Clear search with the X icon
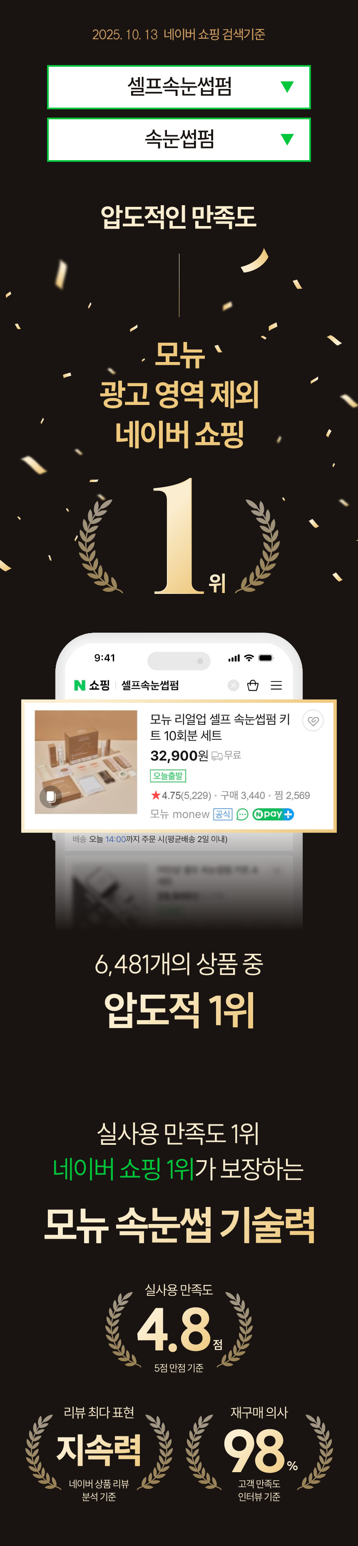Screen dimensions: 358x1546 pos(234,685)
